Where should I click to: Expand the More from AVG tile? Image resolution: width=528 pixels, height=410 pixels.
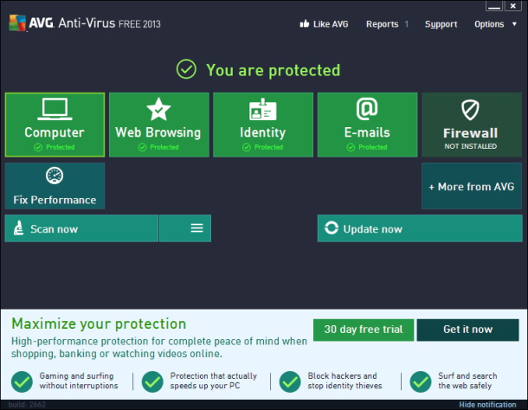[471, 186]
